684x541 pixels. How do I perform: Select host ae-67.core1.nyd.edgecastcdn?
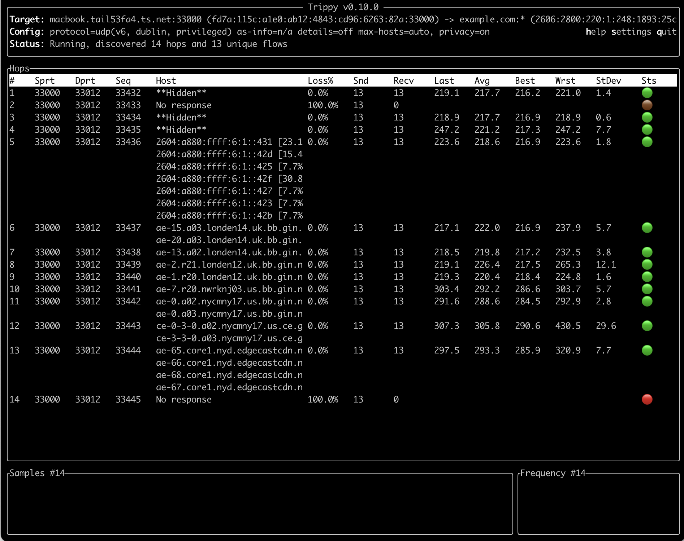click(229, 387)
